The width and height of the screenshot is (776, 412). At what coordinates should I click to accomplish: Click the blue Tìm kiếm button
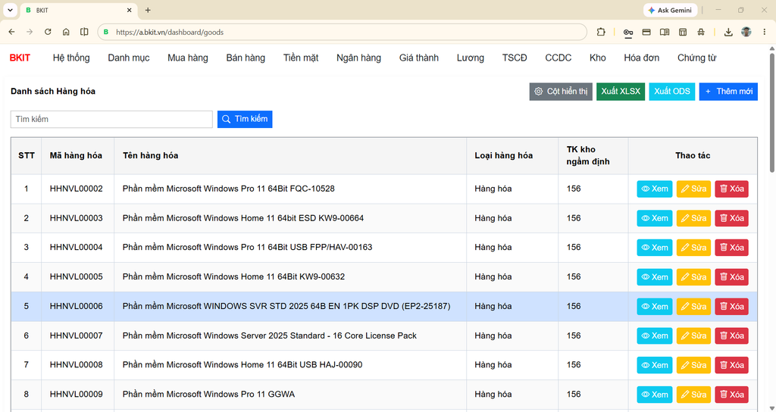245,119
